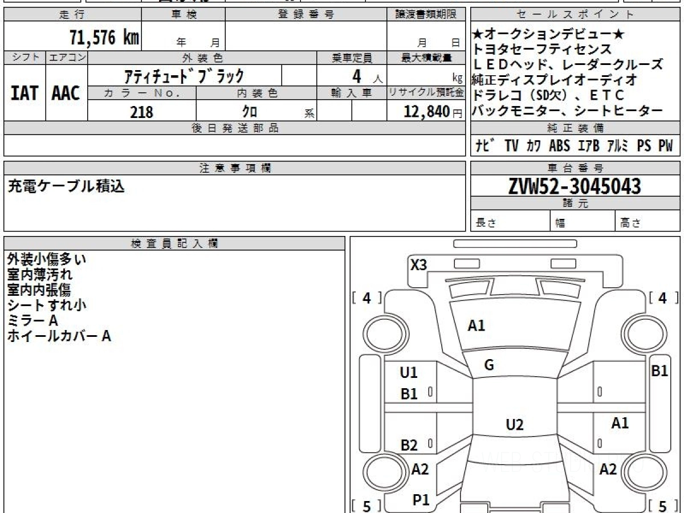Click the エアコン header cell

point(67,58)
